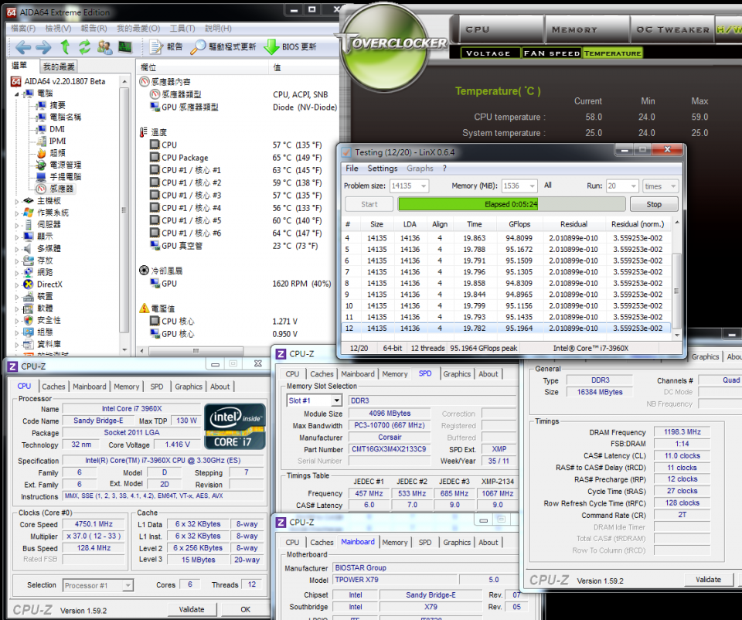Image resolution: width=742 pixels, height=620 pixels.
Task: Open the Settings menu in LinX
Action: click(x=382, y=169)
